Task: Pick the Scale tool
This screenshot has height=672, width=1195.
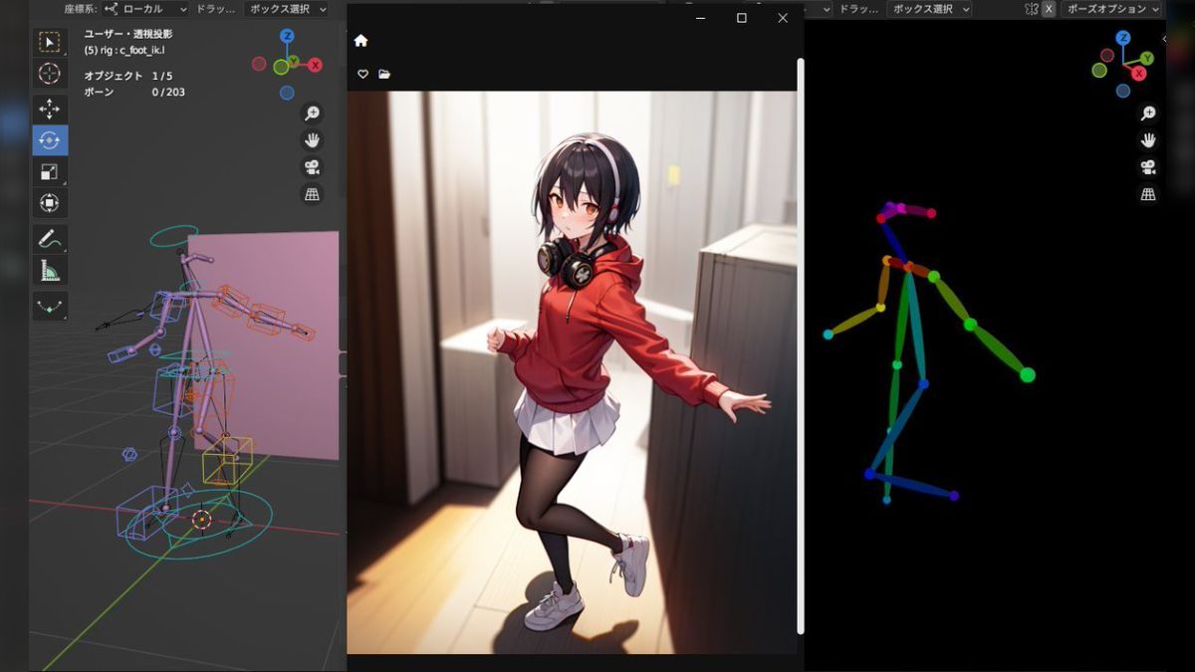Action: (49, 172)
